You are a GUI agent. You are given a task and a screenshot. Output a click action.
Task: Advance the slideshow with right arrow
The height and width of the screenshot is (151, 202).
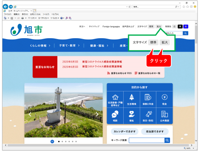pos(97,114)
